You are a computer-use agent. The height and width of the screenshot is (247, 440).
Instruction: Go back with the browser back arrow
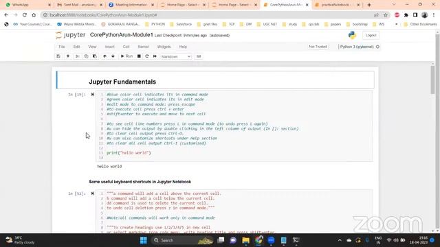[x=6, y=15]
